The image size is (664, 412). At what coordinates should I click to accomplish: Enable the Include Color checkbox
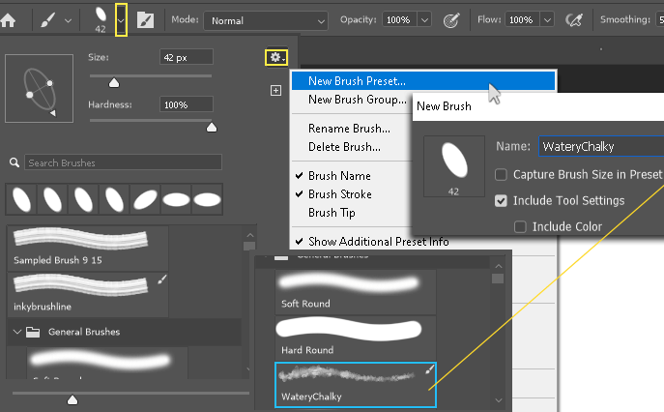pyautogui.click(x=520, y=226)
